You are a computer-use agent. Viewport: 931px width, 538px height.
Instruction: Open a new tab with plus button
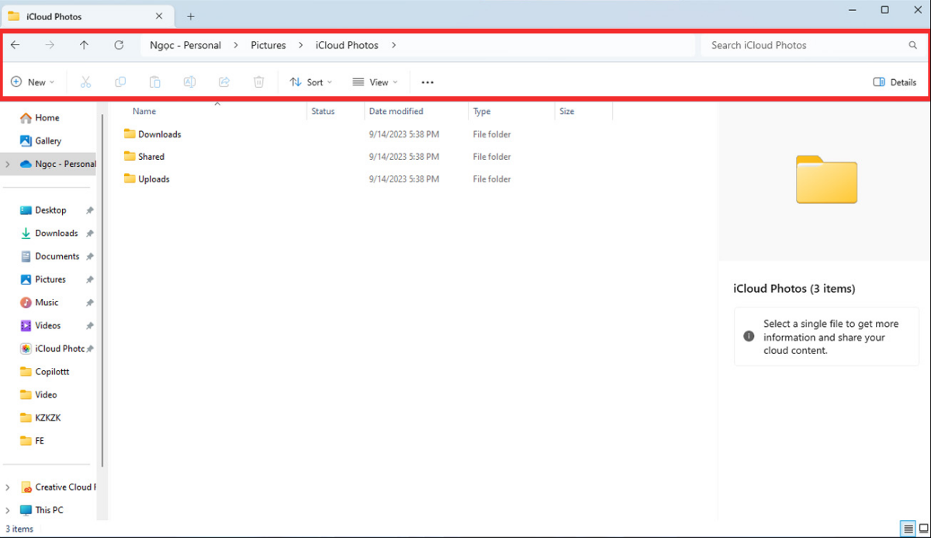(x=191, y=16)
